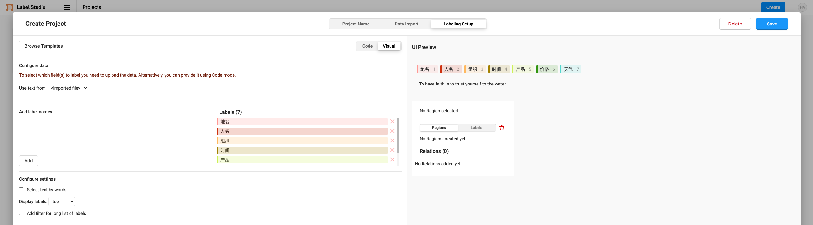Image resolution: width=813 pixels, height=225 pixels.
Task: Go to the Project Name tab
Action: [x=356, y=24]
